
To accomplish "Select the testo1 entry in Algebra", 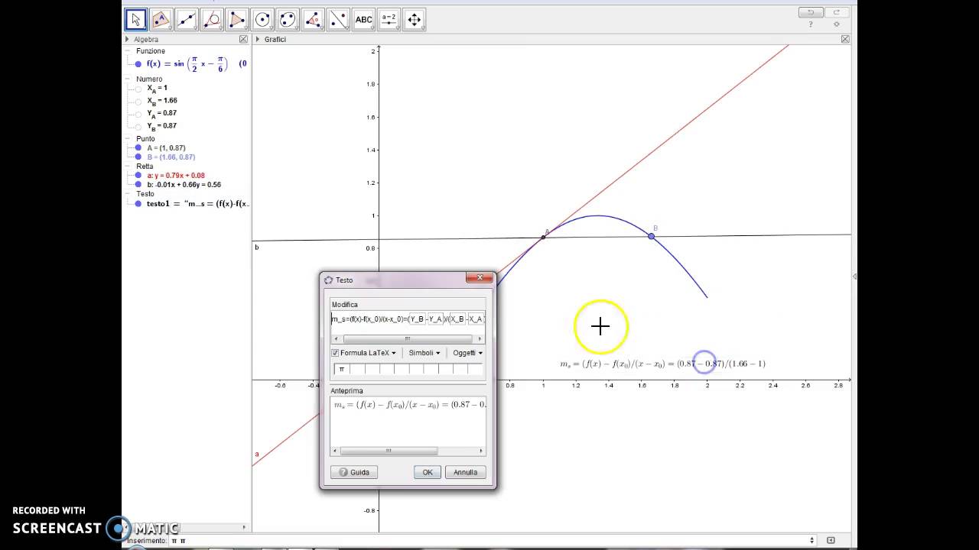I will [197, 204].
